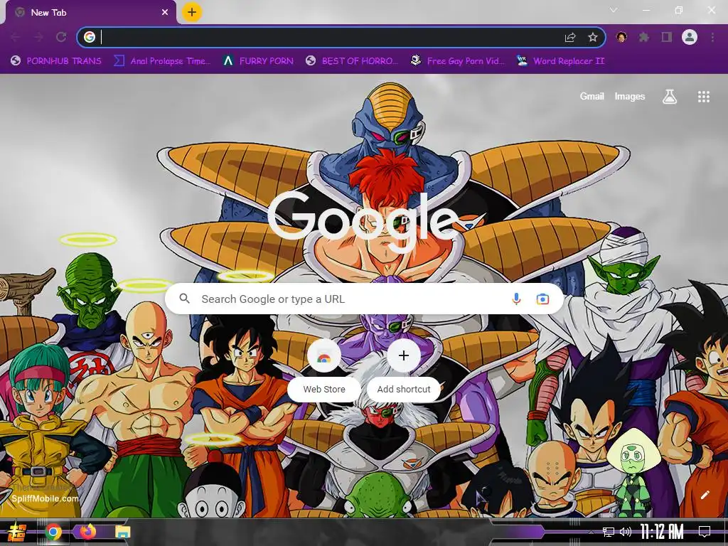Viewport: 728px width, 546px height.
Task: Open the volume speaker tray icon
Action: pyautogui.click(x=626, y=532)
